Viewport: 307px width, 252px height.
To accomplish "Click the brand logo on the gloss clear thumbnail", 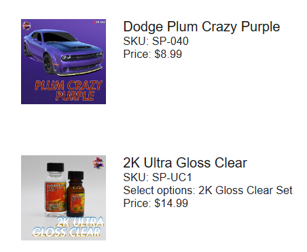I will pos(98,163).
